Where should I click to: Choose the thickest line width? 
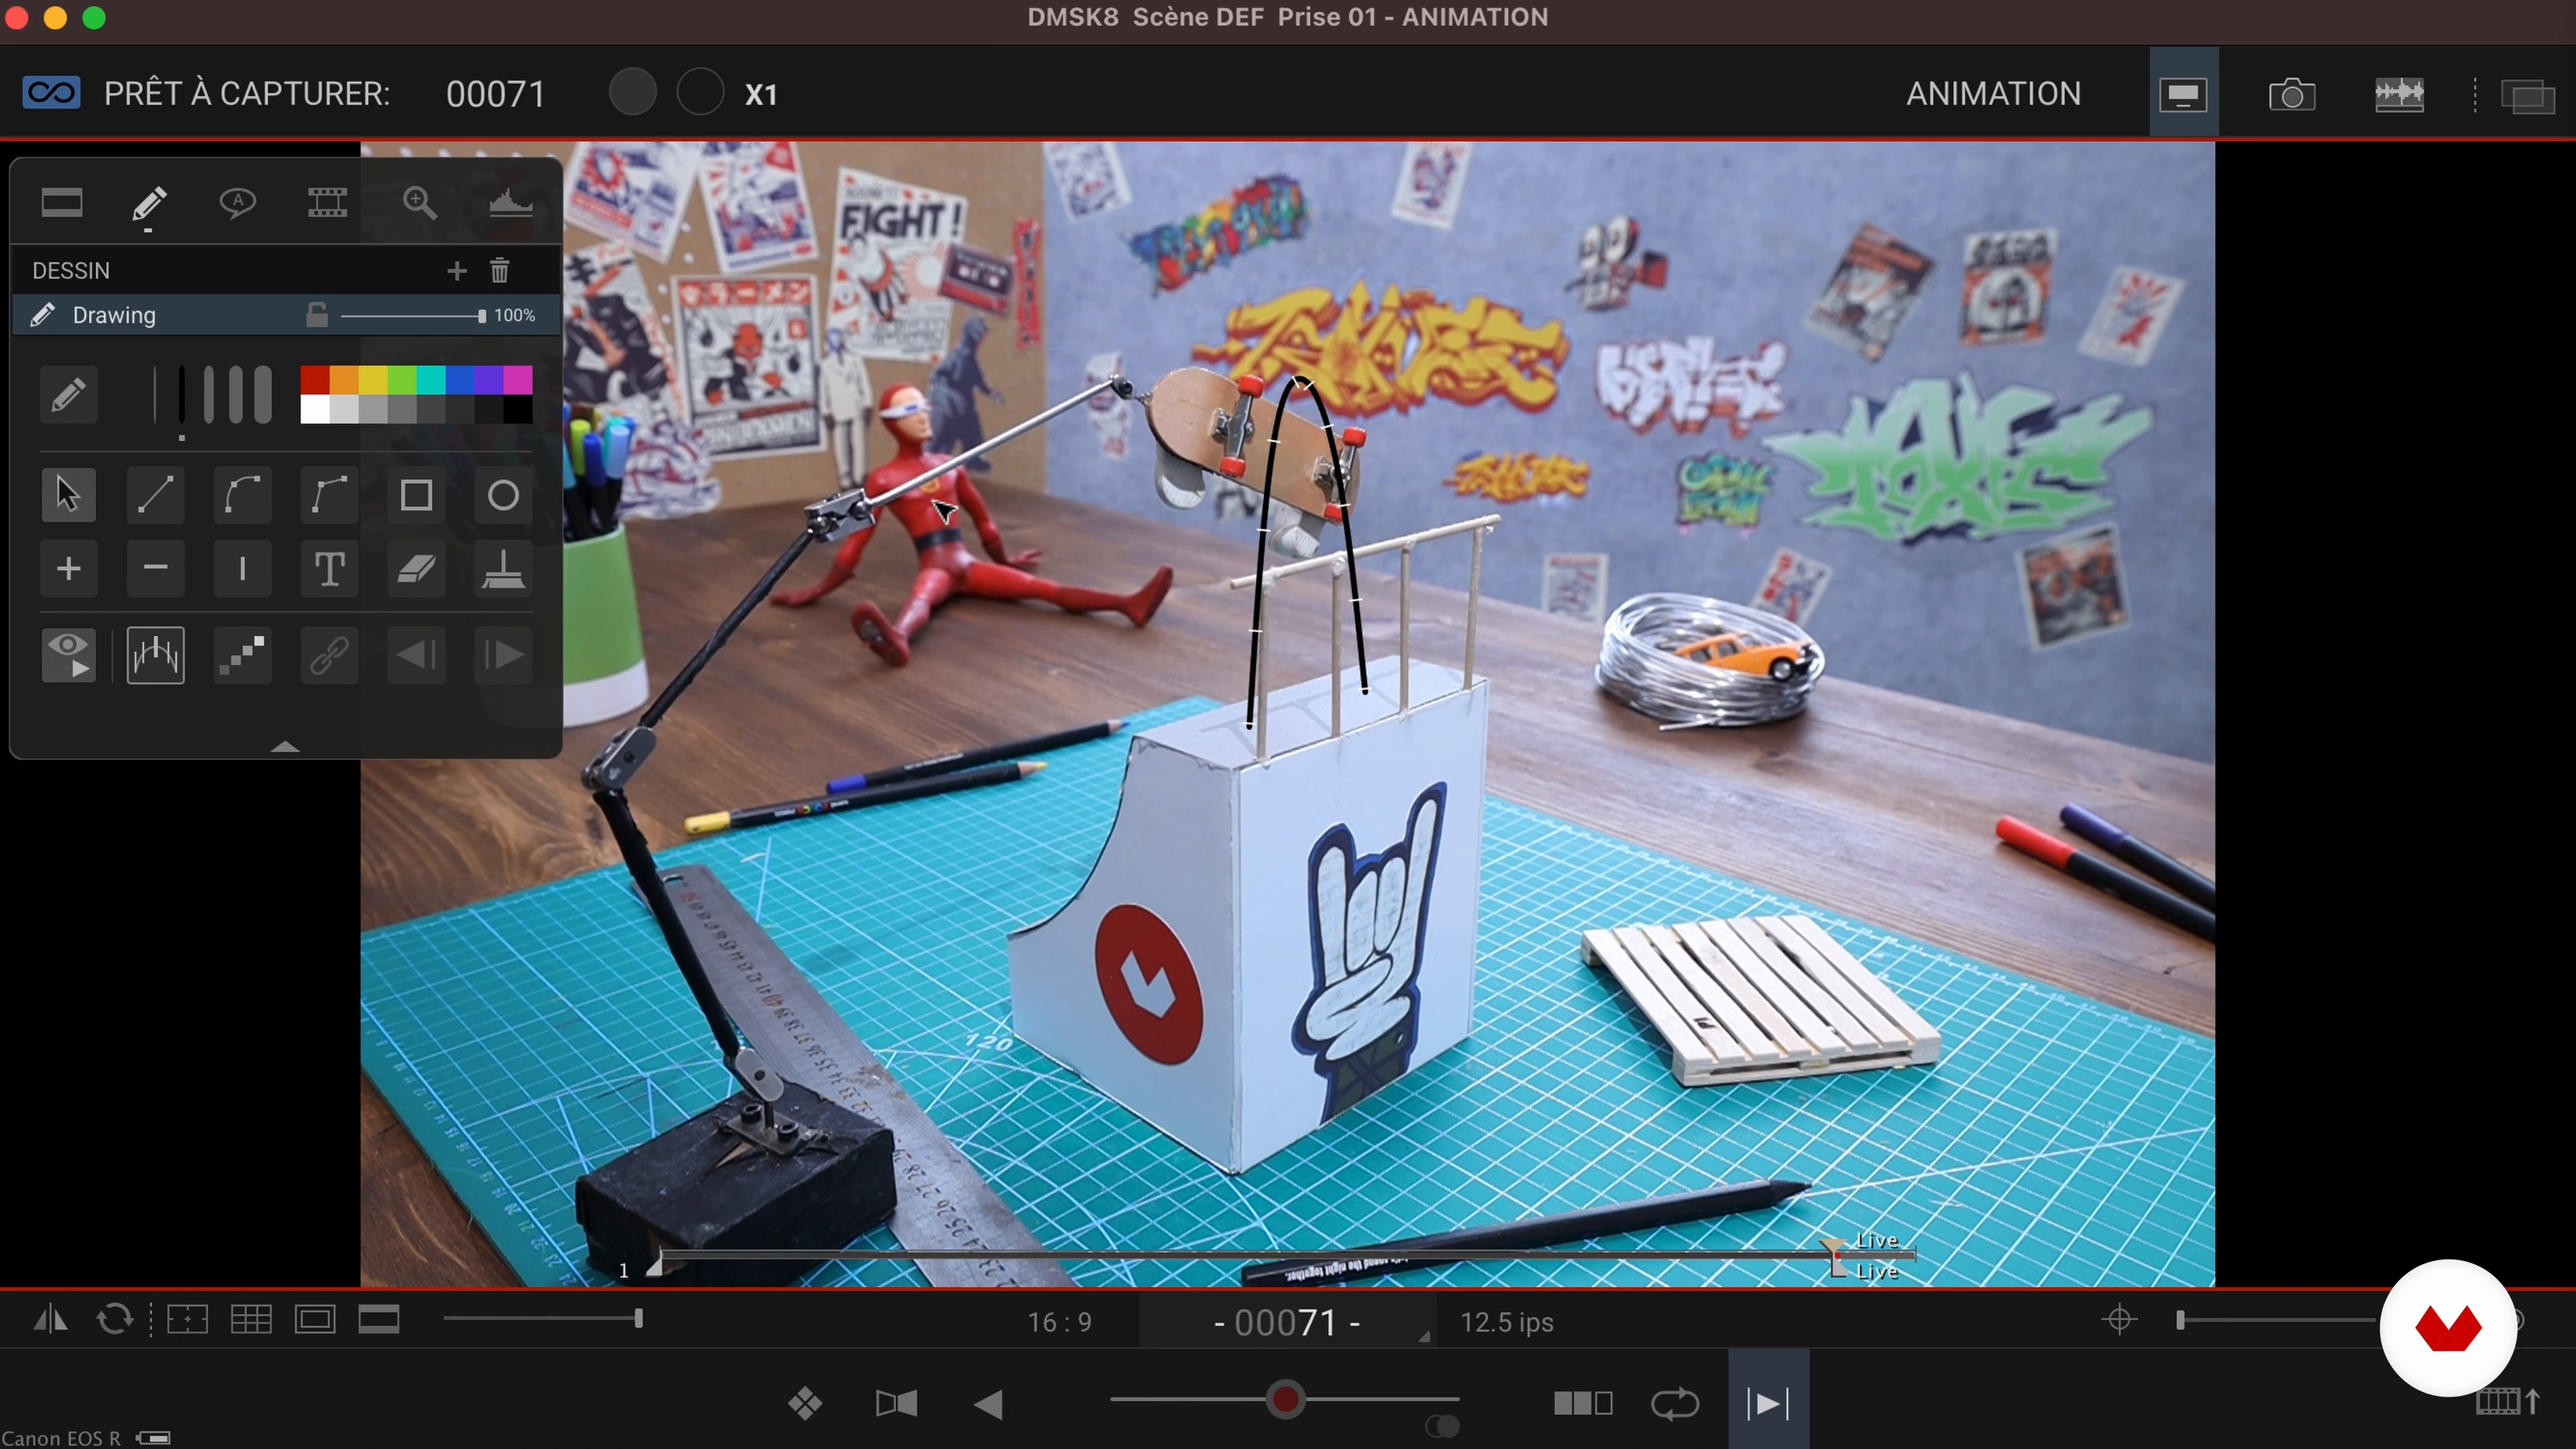coord(263,395)
